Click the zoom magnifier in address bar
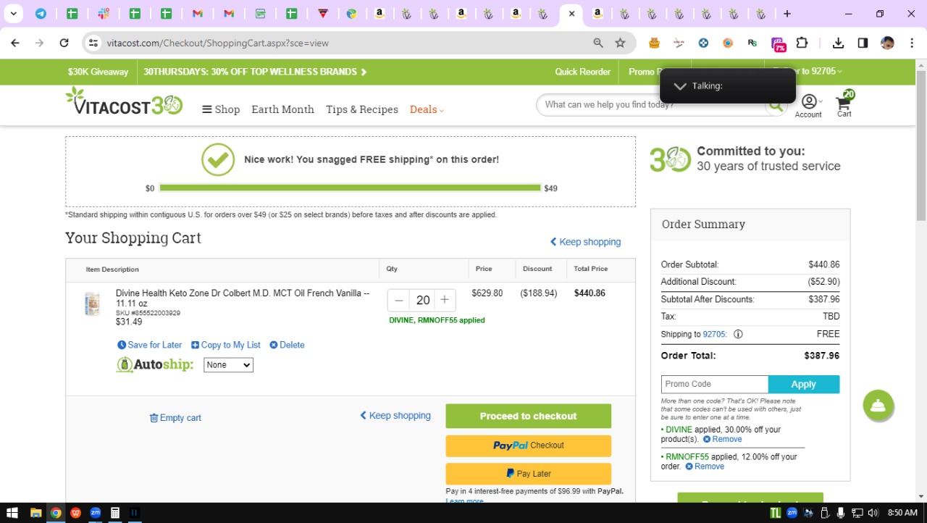Viewport: 927px width, 523px height. (x=598, y=43)
